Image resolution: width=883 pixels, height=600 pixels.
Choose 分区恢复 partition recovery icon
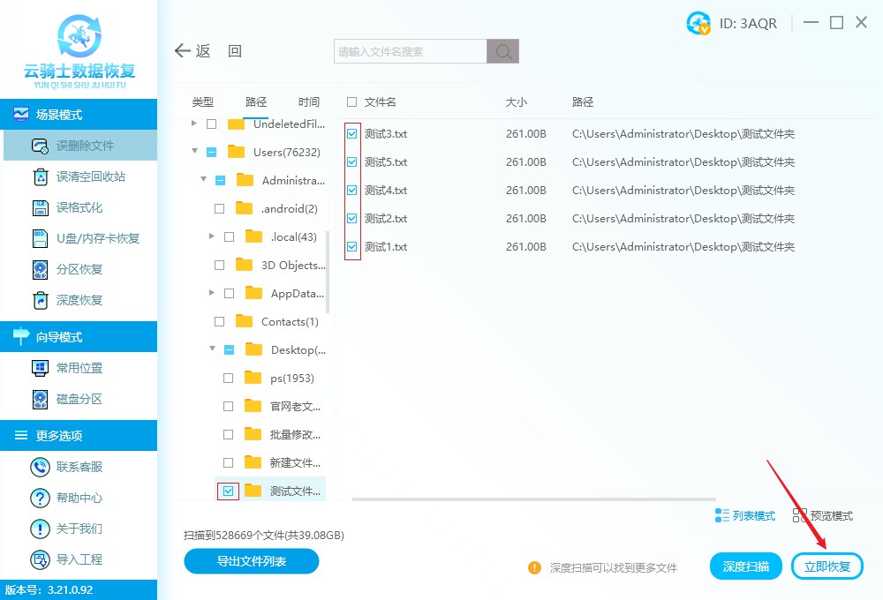[x=41, y=269]
